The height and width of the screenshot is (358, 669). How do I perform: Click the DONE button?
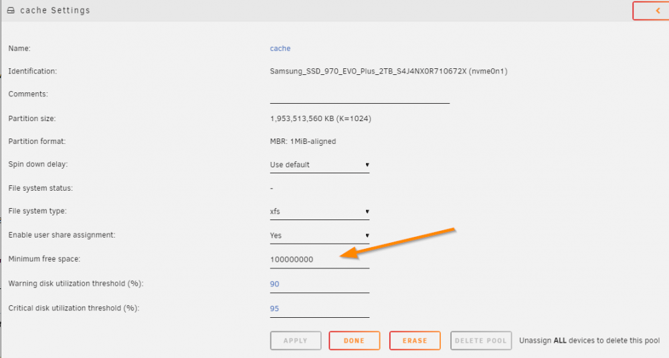click(354, 341)
